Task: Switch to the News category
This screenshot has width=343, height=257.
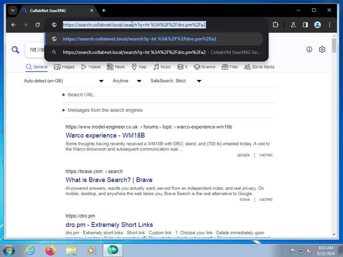Action: 116,67
